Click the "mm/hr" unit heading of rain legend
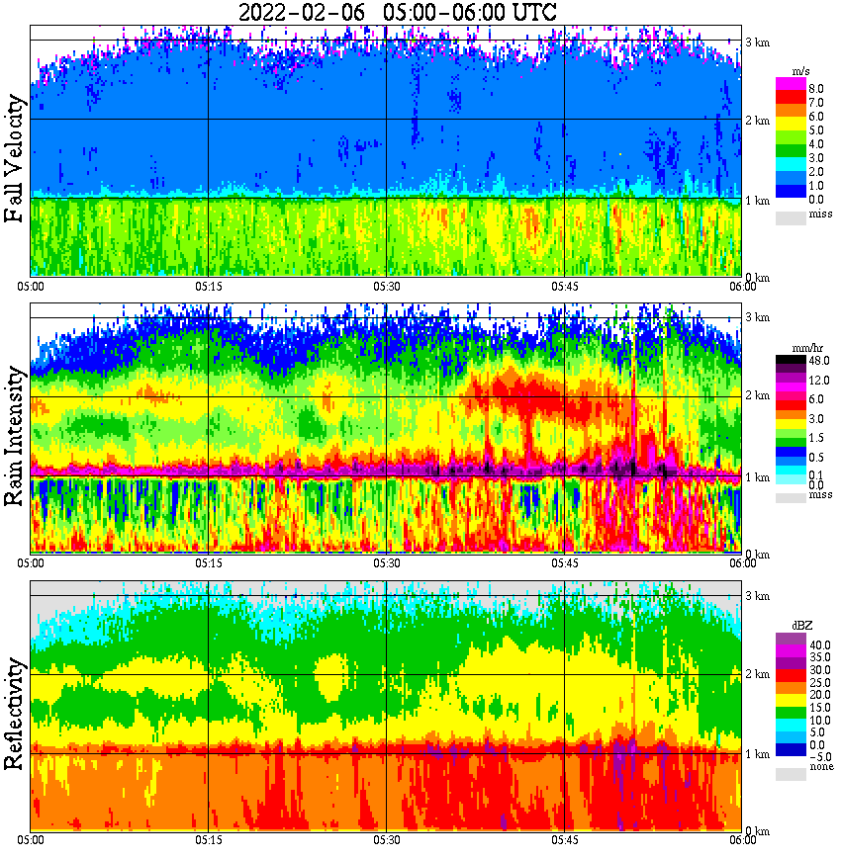841x858 pixels. (807, 348)
